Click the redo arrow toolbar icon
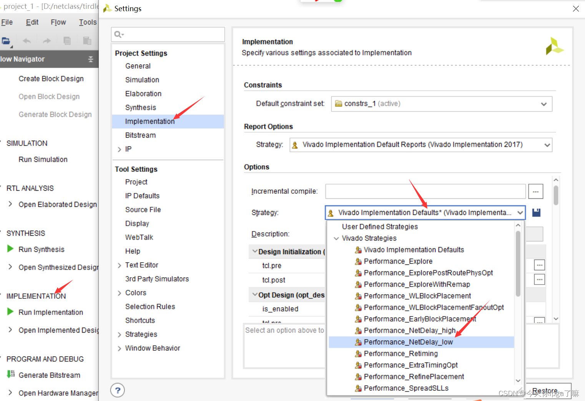This screenshot has width=585, height=401. click(x=47, y=41)
